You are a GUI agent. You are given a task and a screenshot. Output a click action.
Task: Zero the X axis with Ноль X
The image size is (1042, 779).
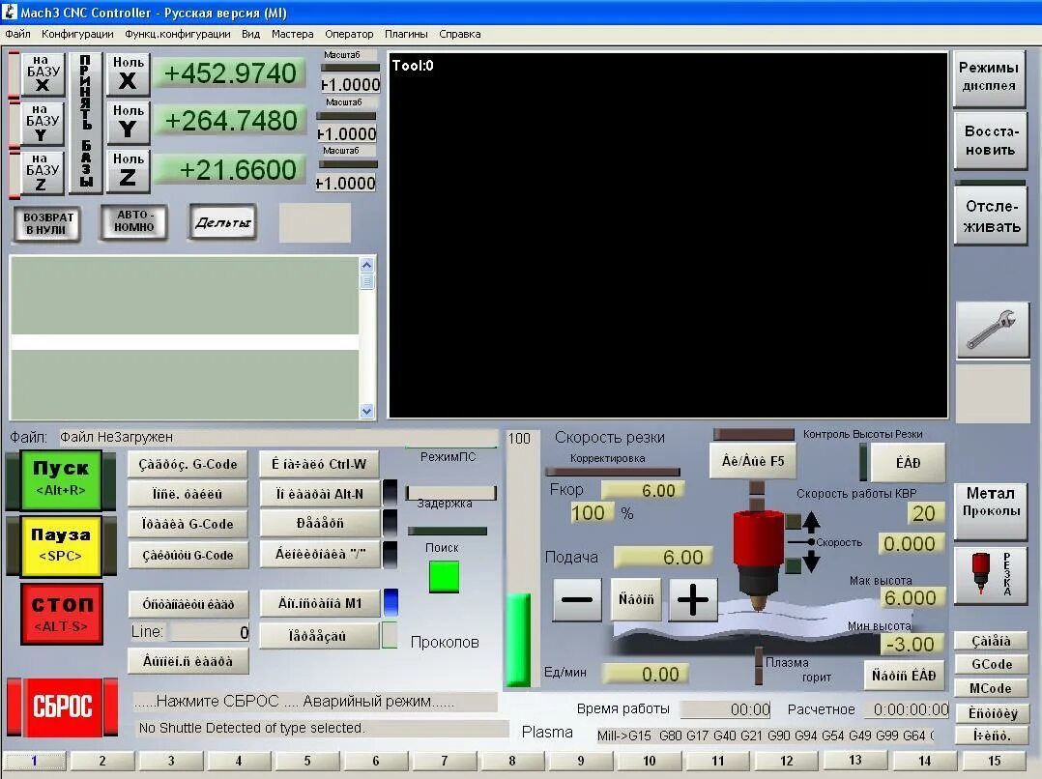coord(129,74)
